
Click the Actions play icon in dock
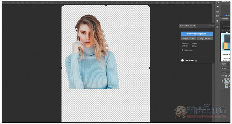217,6
